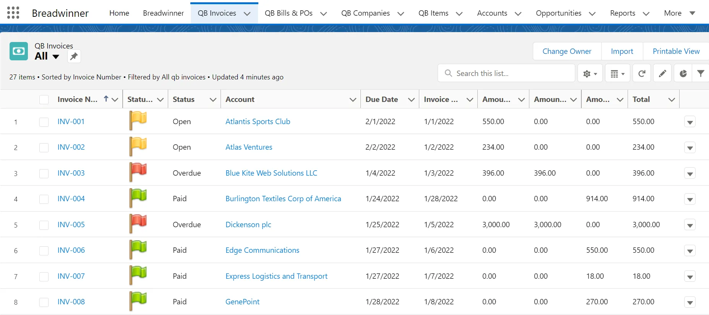Click the Import button

point(622,51)
